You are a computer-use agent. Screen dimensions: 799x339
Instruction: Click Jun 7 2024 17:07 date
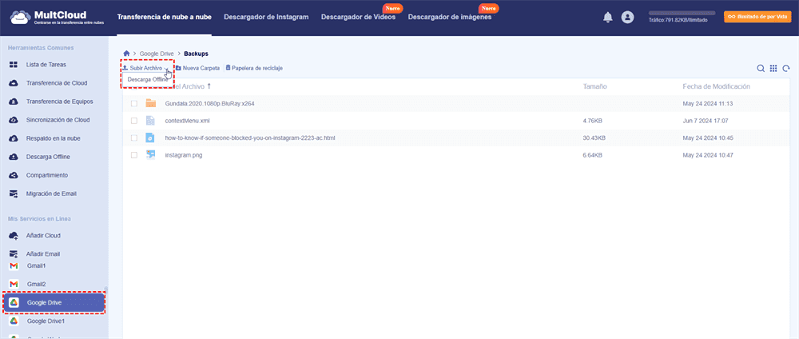(x=706, y=121)
